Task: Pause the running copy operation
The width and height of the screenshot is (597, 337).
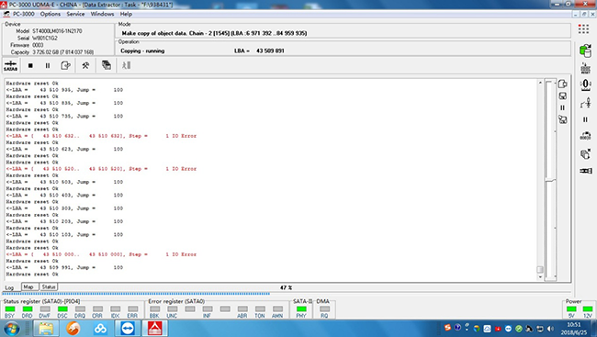Action: [48, 65]
